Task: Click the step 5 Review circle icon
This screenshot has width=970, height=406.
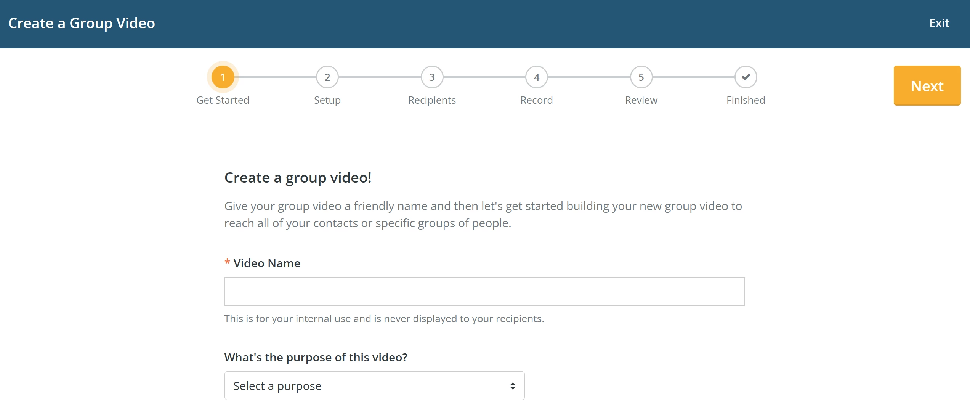Action: point(641,77)
